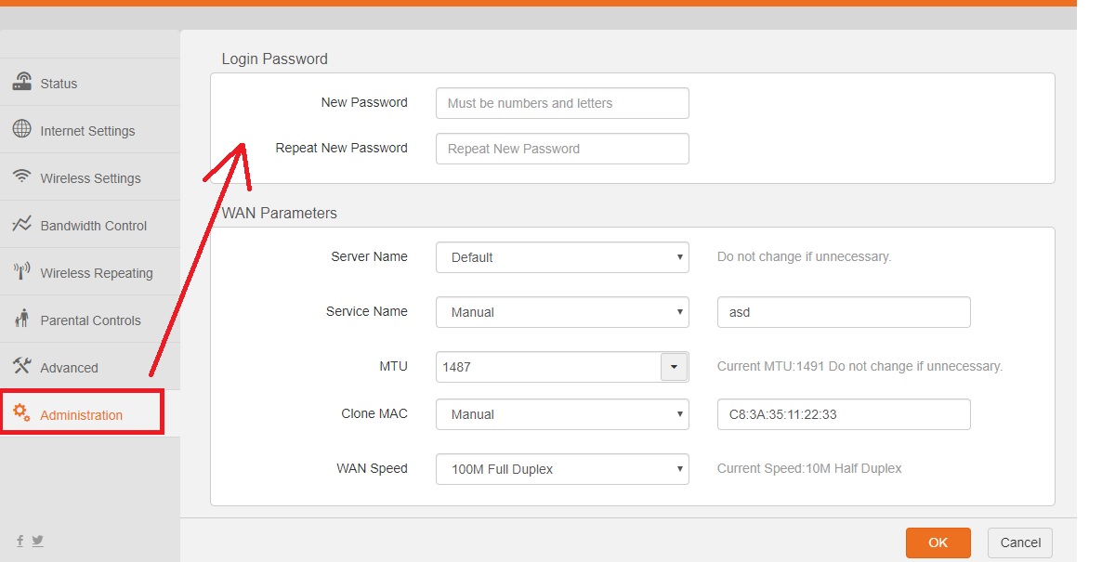Click the Server Name label

pos(370,256)
